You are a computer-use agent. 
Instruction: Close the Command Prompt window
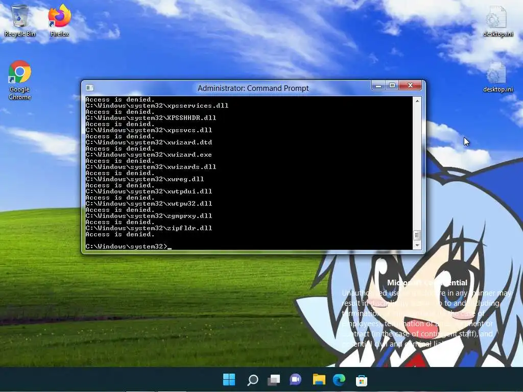click(411, 86)
